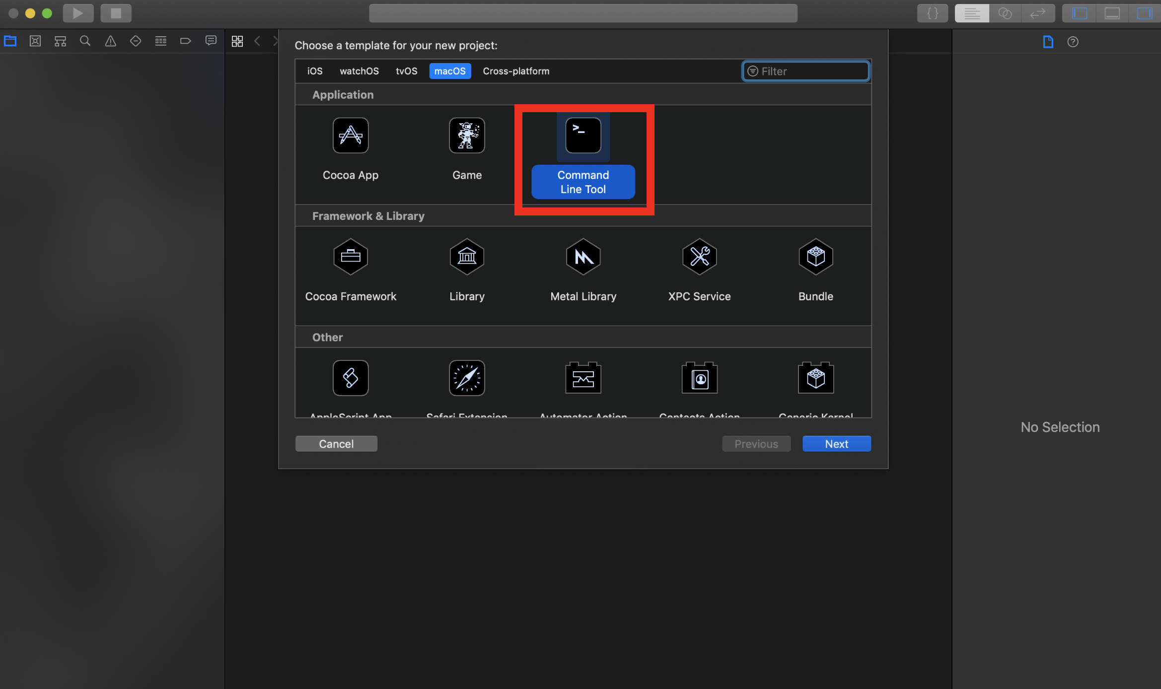Select the Automator Action template icon
The image size is (1161, 689).
point(583,378)
